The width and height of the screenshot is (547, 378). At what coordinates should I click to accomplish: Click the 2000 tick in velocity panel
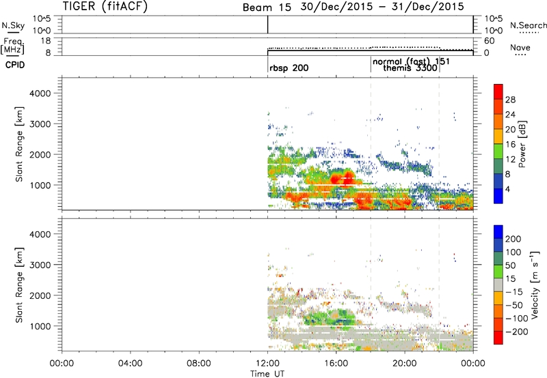tap(40, 295)
